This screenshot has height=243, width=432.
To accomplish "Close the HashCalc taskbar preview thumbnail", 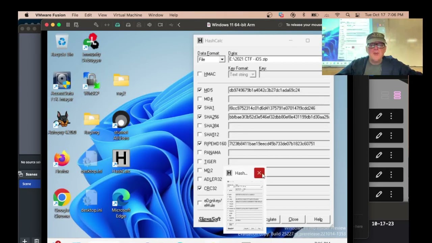I will coord(259,173).
